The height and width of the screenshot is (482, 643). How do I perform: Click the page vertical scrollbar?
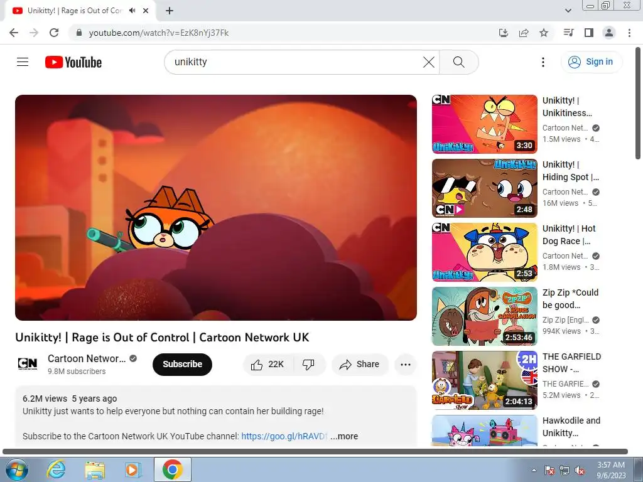pos(638,102)
